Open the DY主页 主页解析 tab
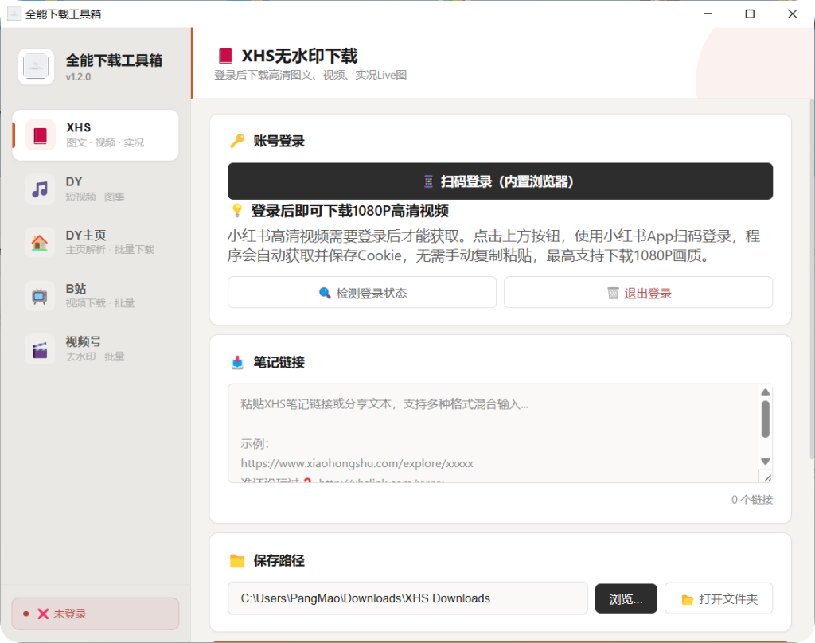 96,242
